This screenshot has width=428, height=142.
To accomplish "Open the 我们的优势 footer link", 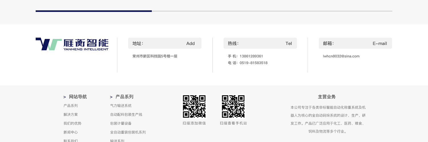I will click(72, 124).
